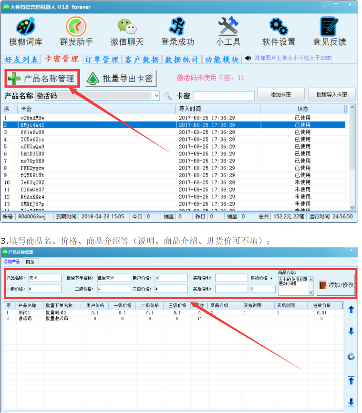The image size is (362, 413).
Task: Click the 小工具 tools icon
Action: click(x=228, y=31)
